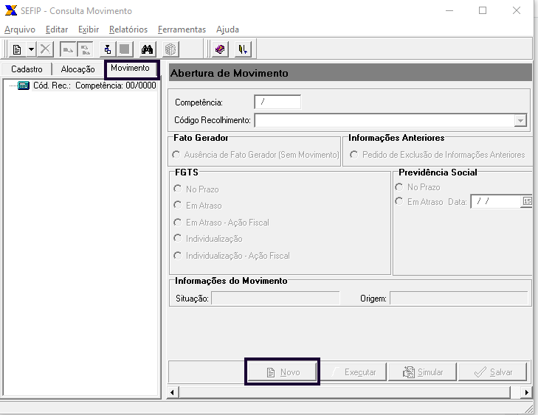Expand the Código Recolhimento combo box
The width and height of the screenshot is (538, 415).
(520, 120)
